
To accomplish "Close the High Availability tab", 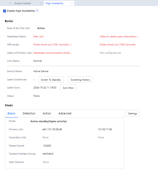I will coord(72,3).
